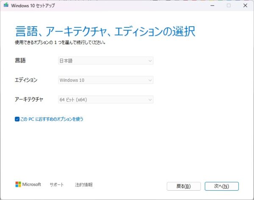Click the サポート link
254x200 pixels.
tap(57, 185)
